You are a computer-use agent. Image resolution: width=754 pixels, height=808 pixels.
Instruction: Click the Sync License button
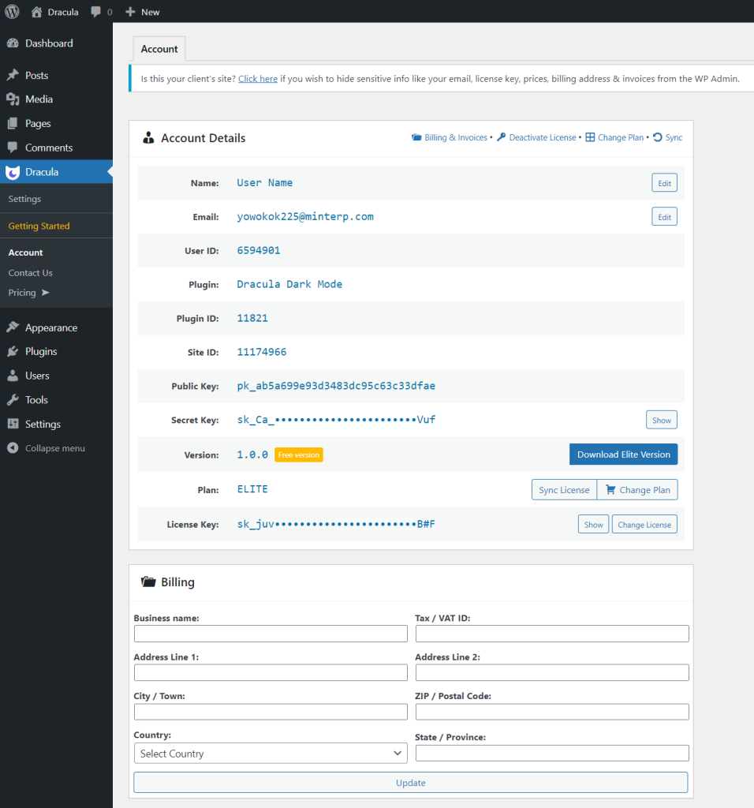point(565,489)
